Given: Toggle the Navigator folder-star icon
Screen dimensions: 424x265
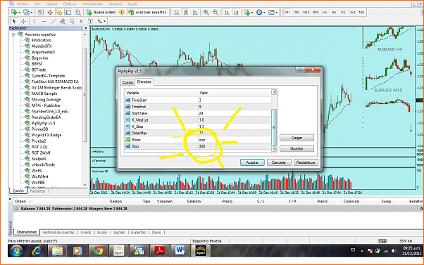Looking at the screenshot, I should coord(59,12).
